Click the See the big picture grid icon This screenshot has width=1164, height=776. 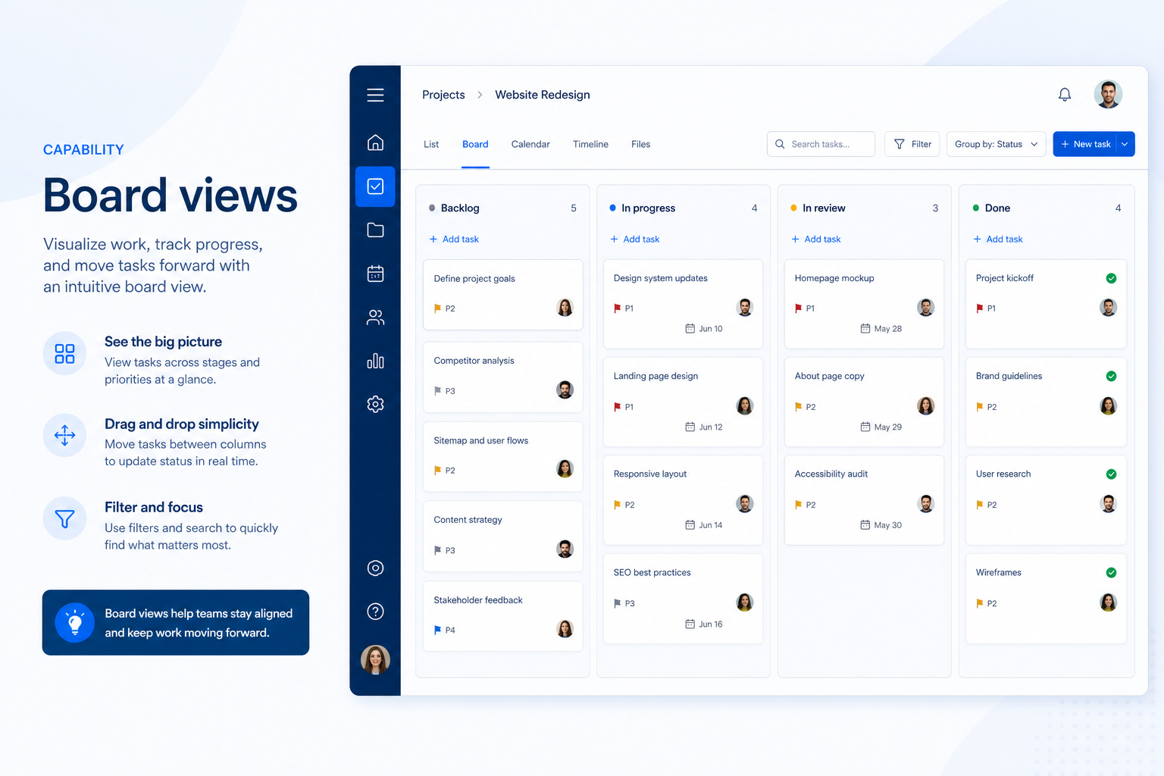coord(65,353)
